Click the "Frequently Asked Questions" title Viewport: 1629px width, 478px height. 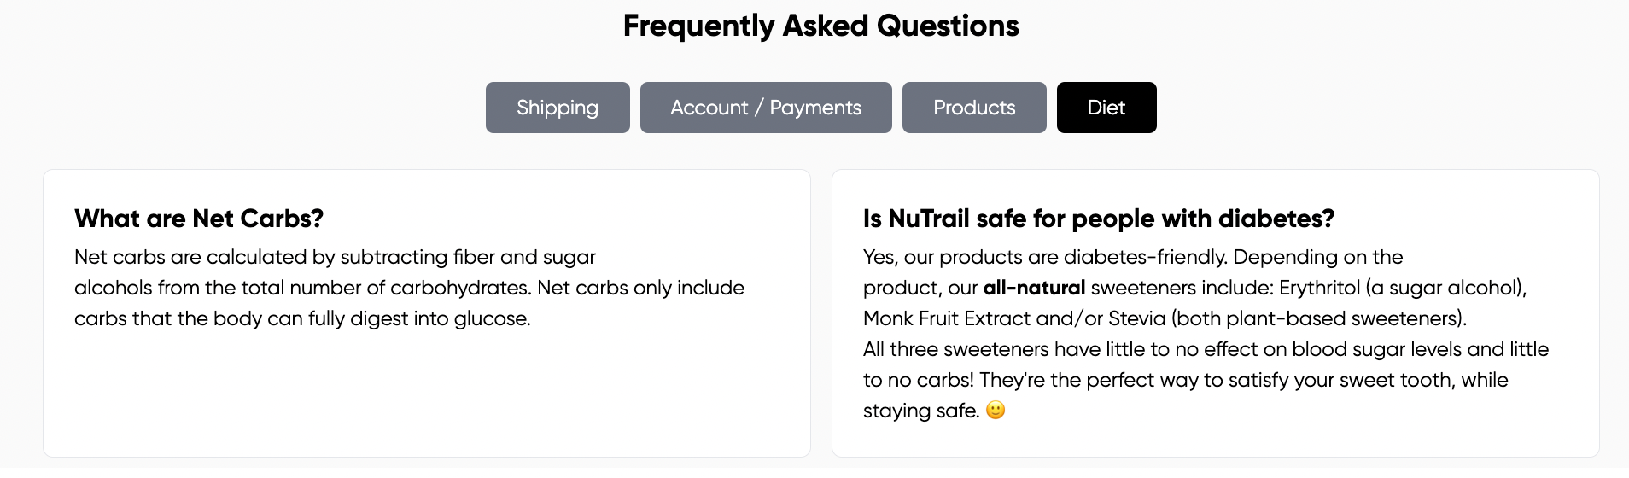pyautogui.click(x=820, y=26)
